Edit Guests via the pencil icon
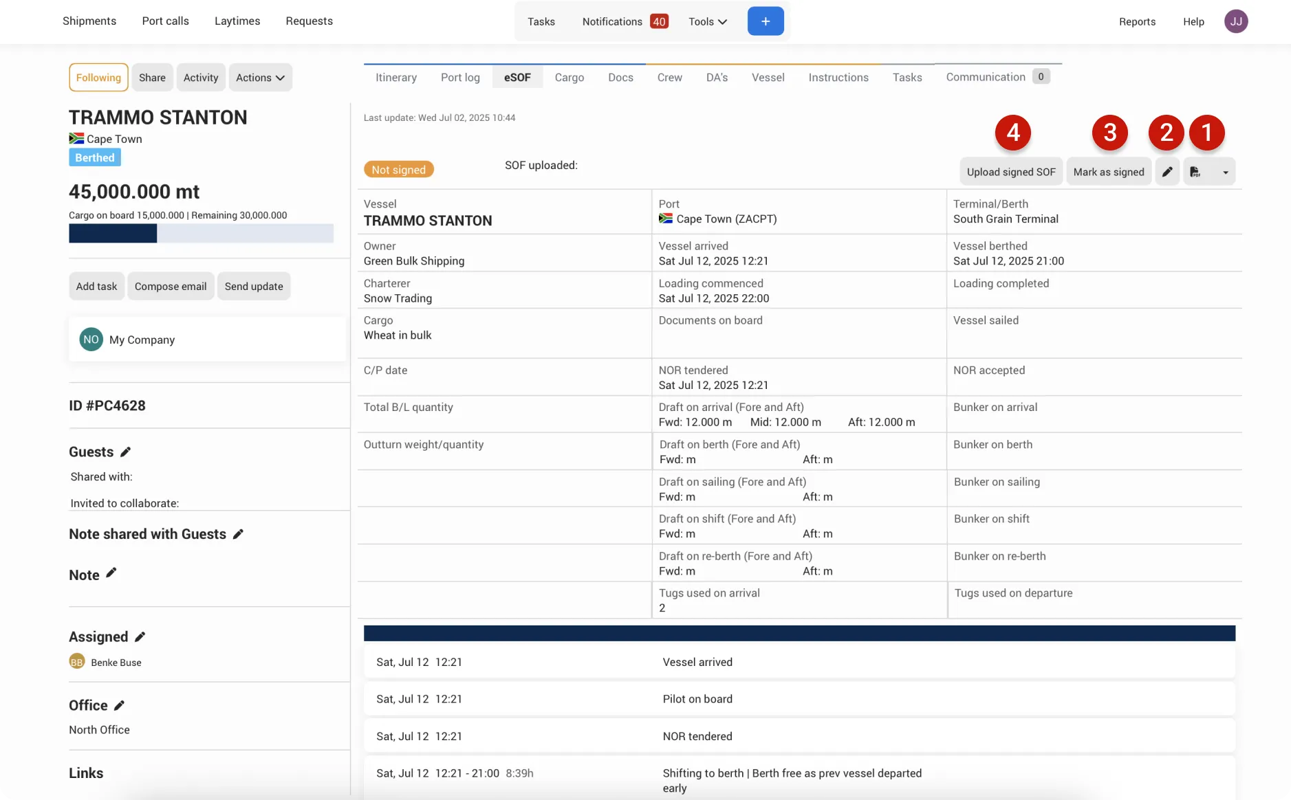 coord(125,452)
